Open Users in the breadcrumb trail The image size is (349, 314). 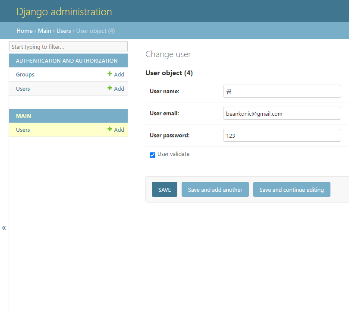point(64,31)
